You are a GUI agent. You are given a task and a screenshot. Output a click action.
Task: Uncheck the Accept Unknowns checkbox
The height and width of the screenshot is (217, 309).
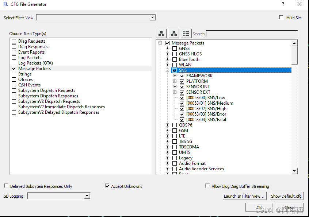tap(107, 186)
